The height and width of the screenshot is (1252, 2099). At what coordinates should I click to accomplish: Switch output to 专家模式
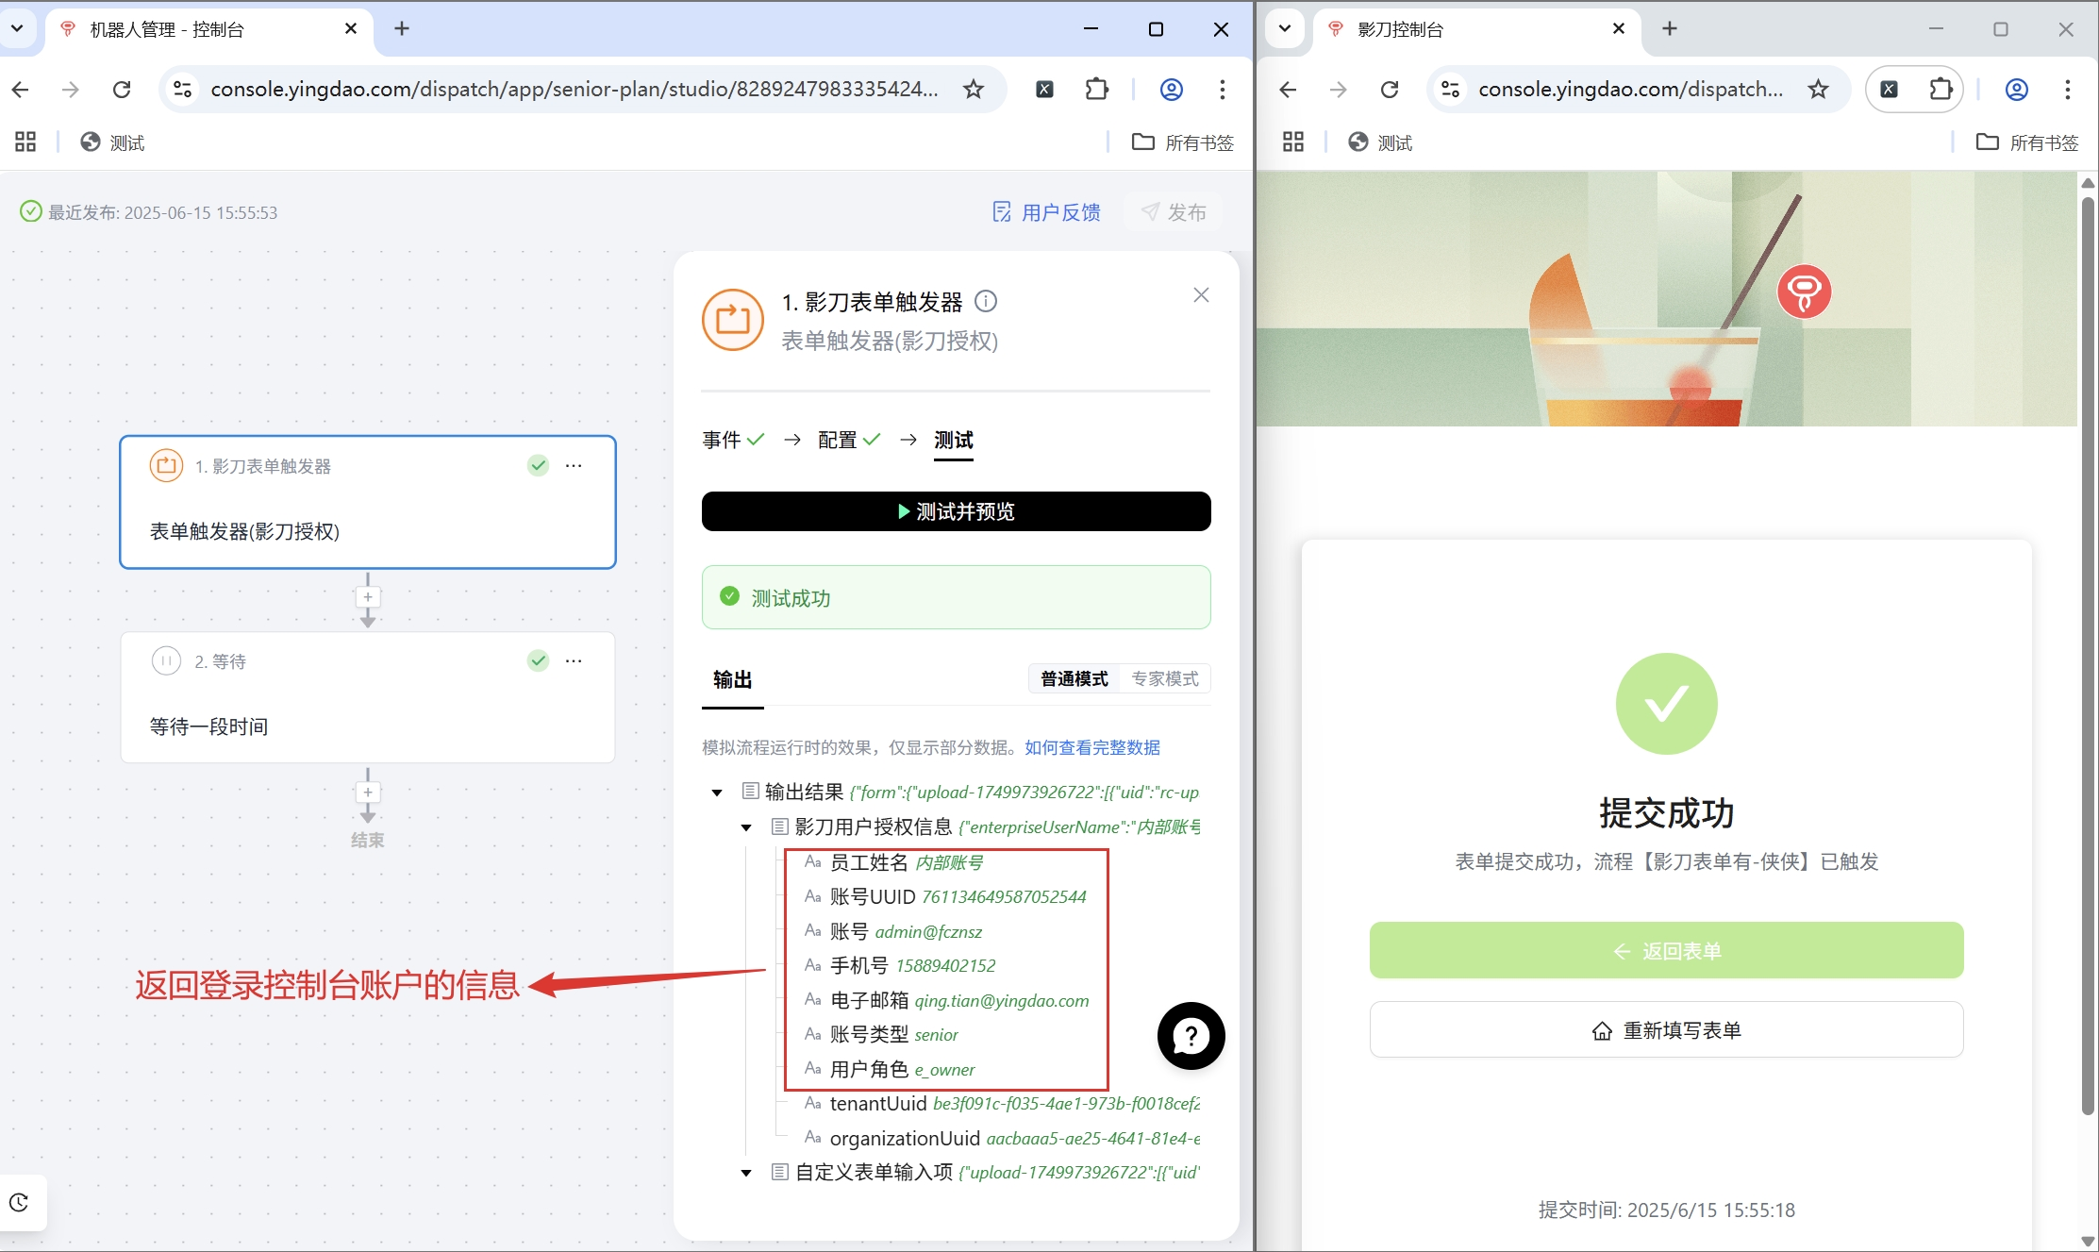[1165, 678]
